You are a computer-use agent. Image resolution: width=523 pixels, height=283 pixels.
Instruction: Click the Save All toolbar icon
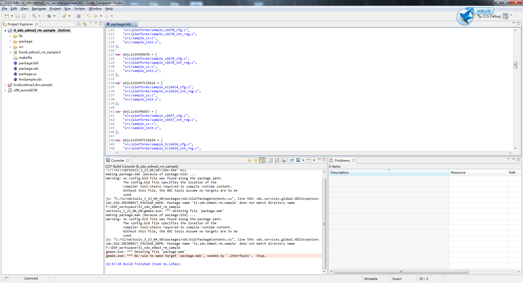[24, 16]
